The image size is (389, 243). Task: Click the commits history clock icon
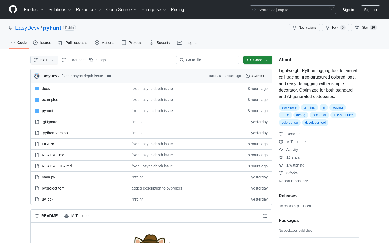click(x=247, y=76)
